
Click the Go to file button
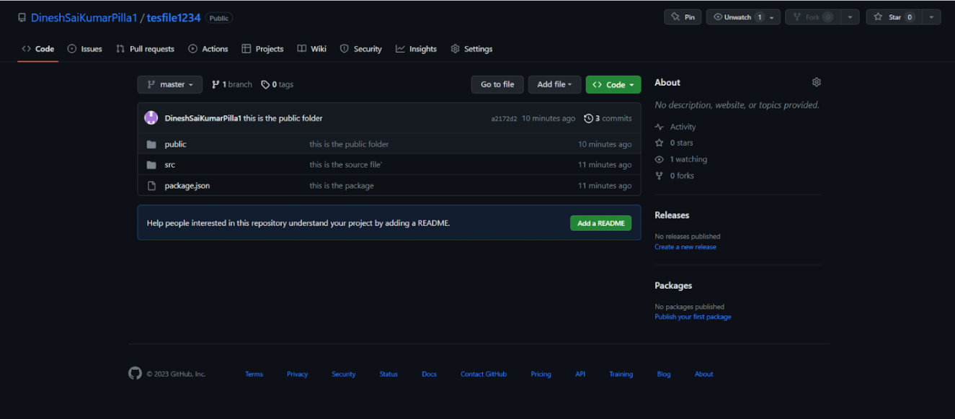497,84
